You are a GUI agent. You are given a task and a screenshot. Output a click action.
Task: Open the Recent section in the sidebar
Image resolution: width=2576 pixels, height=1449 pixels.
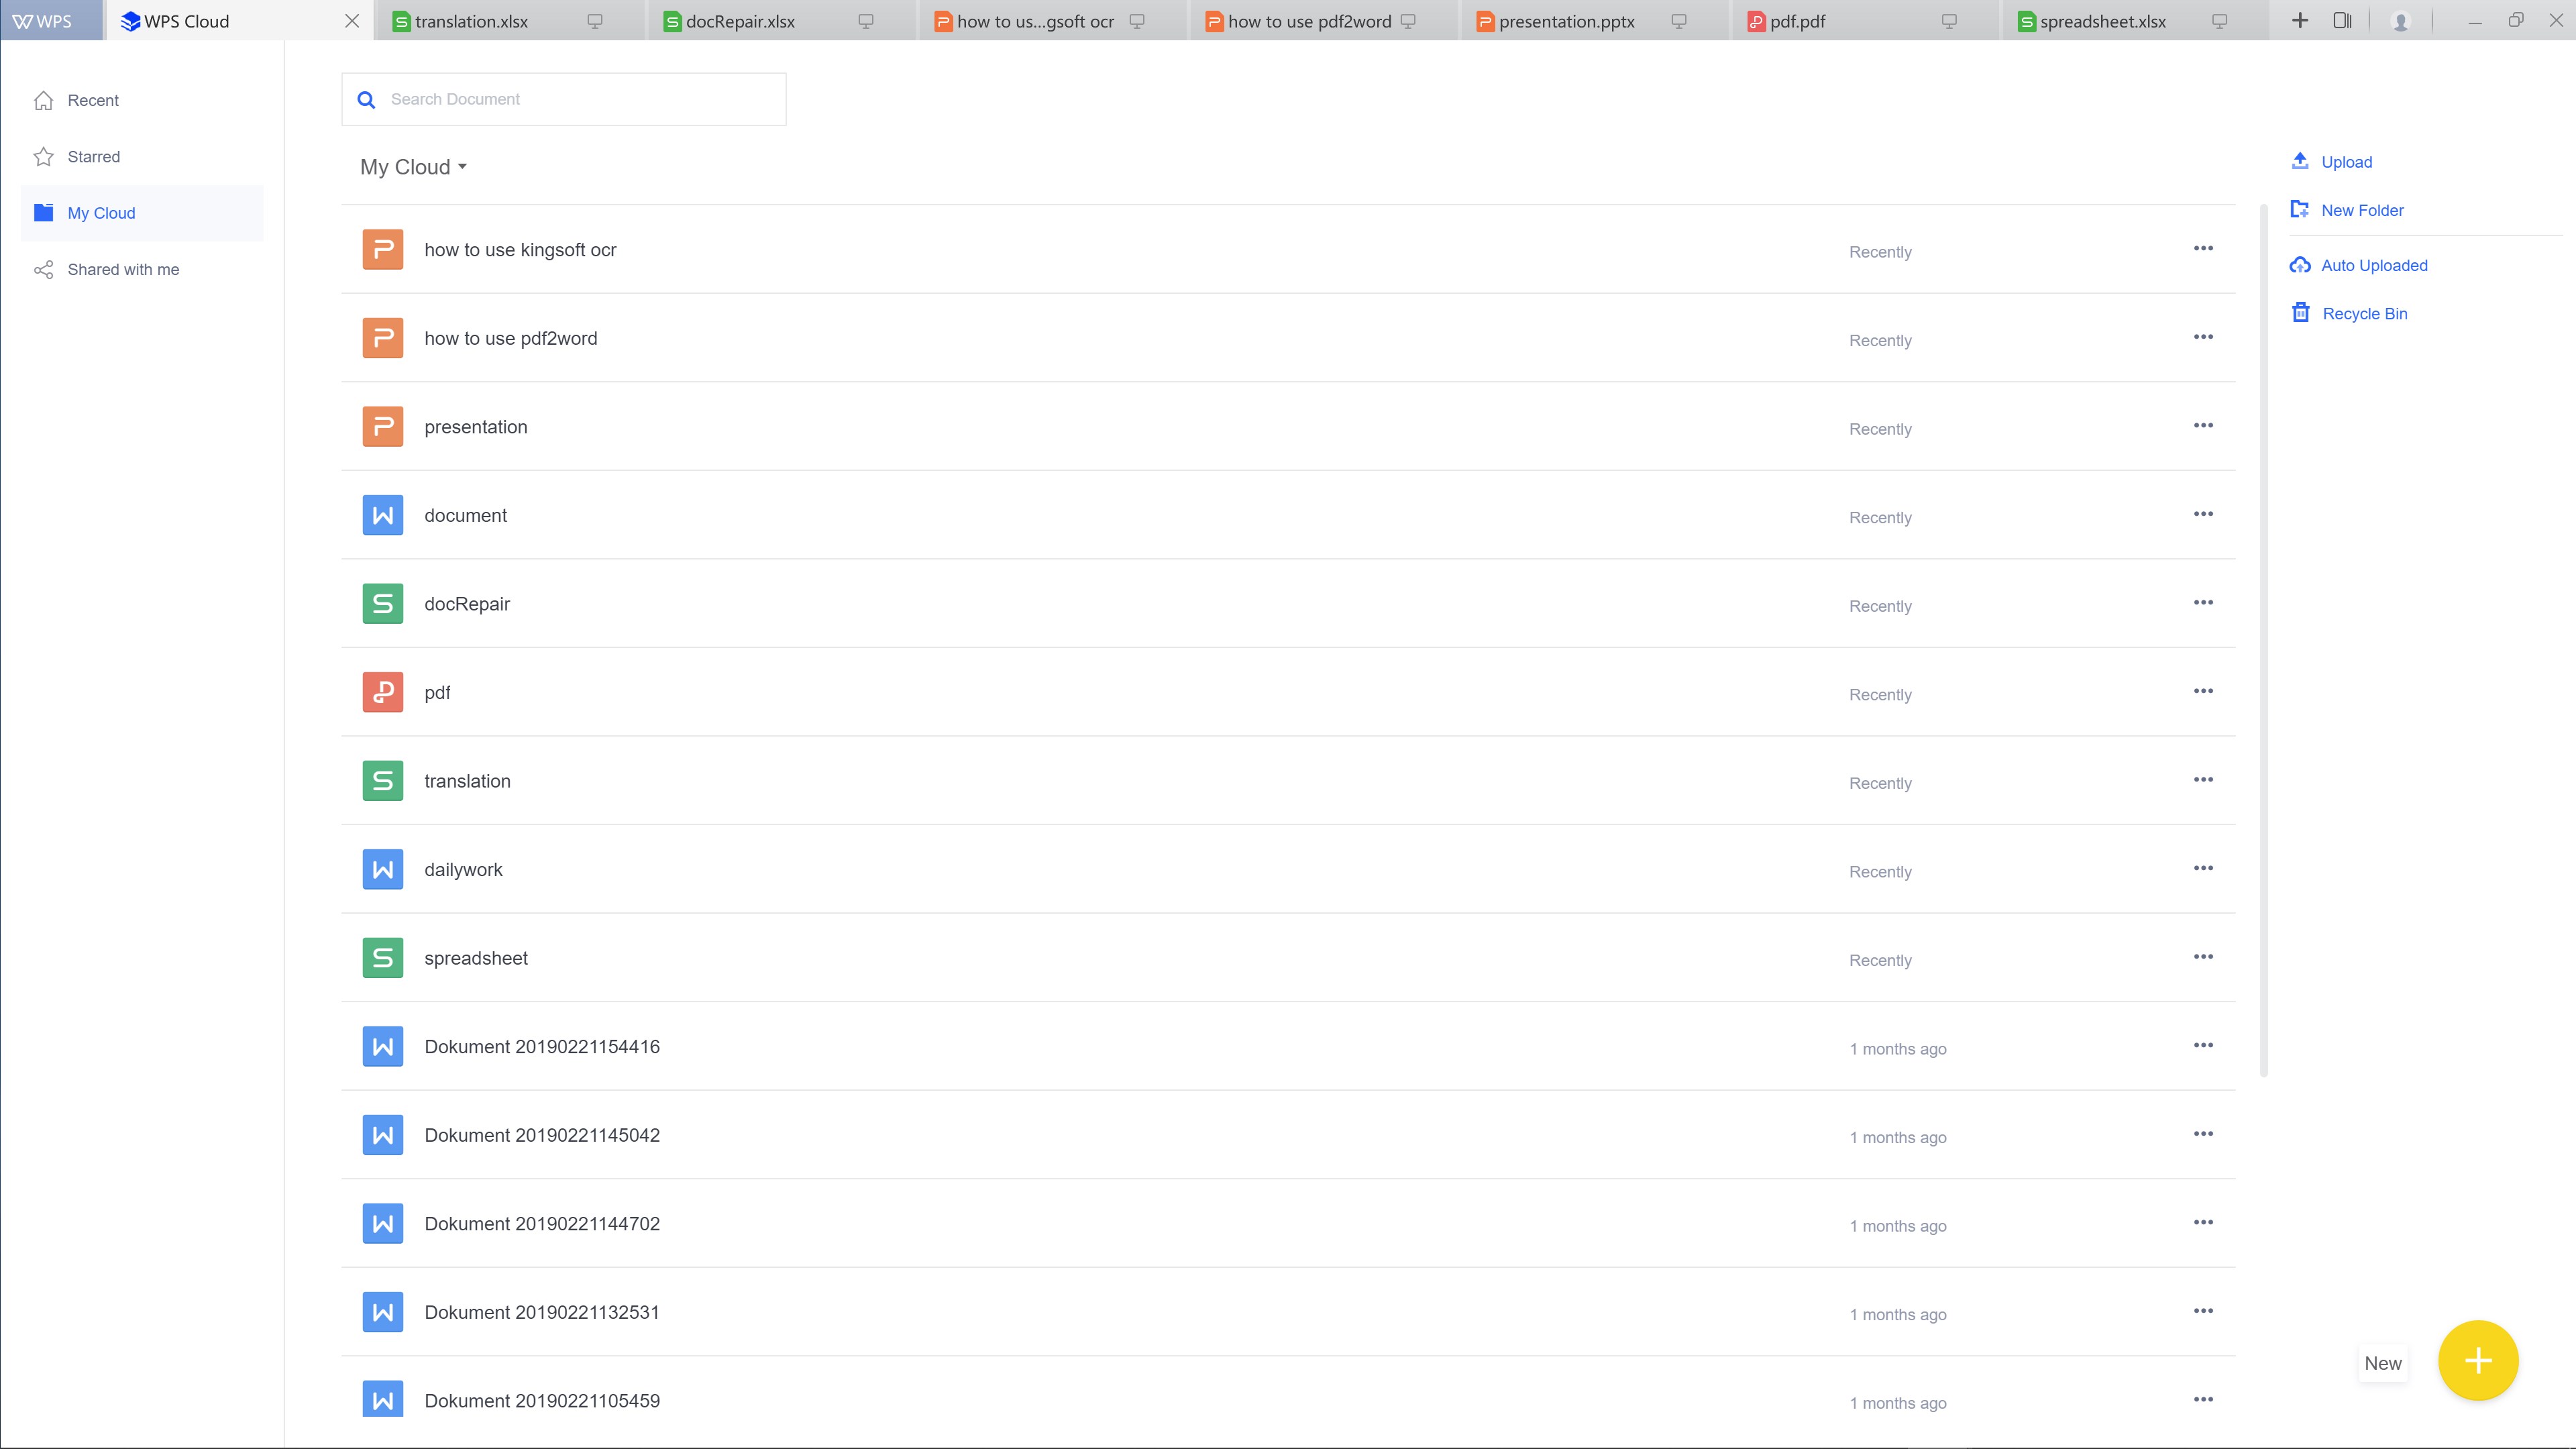(92, 100)
